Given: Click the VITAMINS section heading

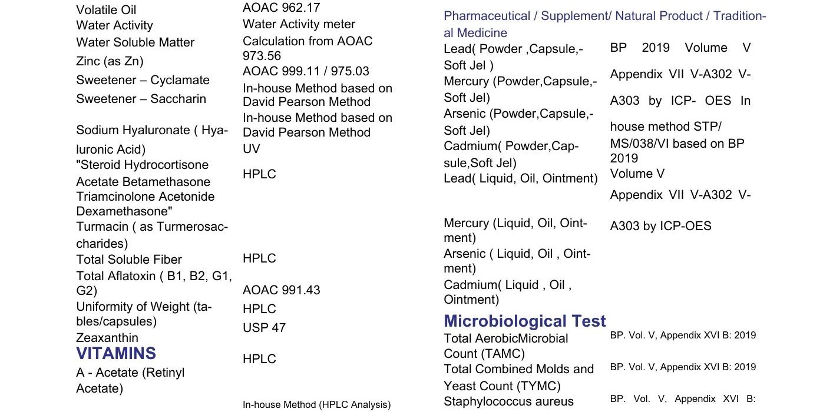Looking at the screenshot, I should [x=116, y=353].
